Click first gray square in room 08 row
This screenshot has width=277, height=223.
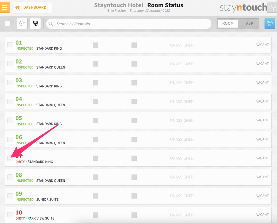coord(95,177)
